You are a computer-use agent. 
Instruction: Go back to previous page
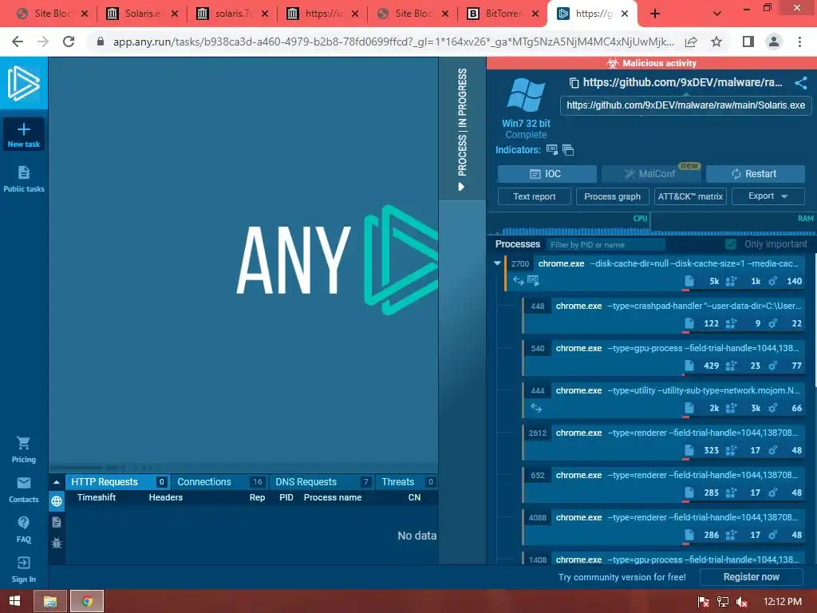(18, 42)
